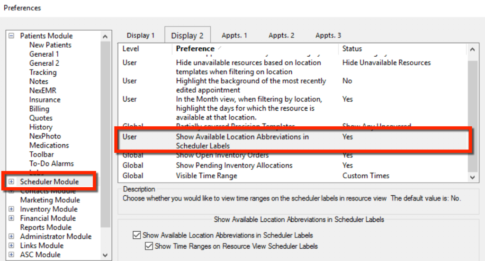
Task: Expand the Scheduler Module tree node
Action: (x=11, y=182)
